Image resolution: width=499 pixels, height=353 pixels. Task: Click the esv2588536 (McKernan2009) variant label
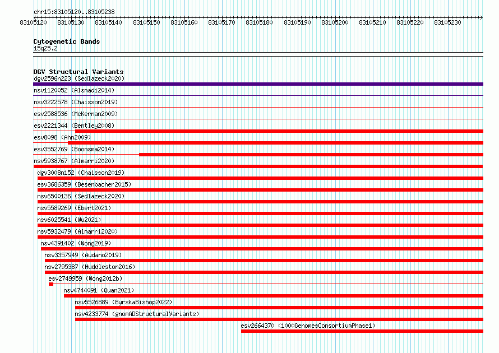76,114
